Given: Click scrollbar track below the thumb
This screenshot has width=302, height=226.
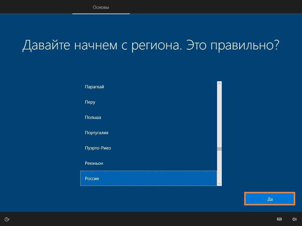Looking at the screenshot, I should coord(219,166).
